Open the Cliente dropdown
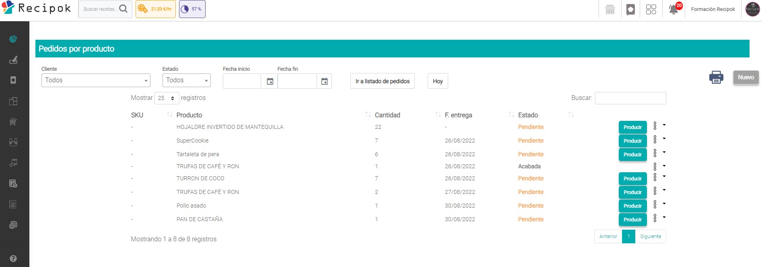The image size is (762, 267). coord(96,80)
